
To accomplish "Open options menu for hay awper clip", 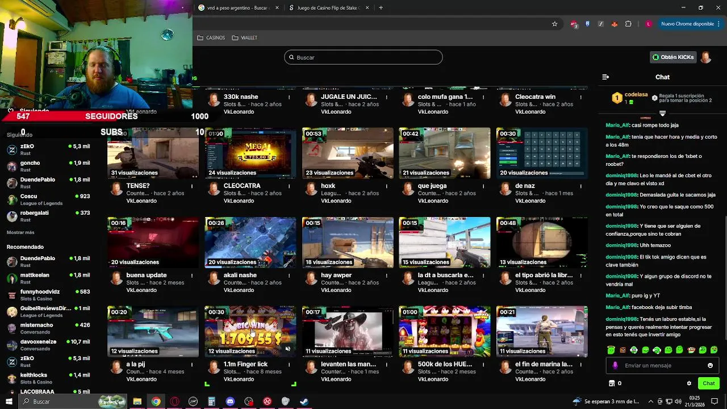I will click(386, 276).
